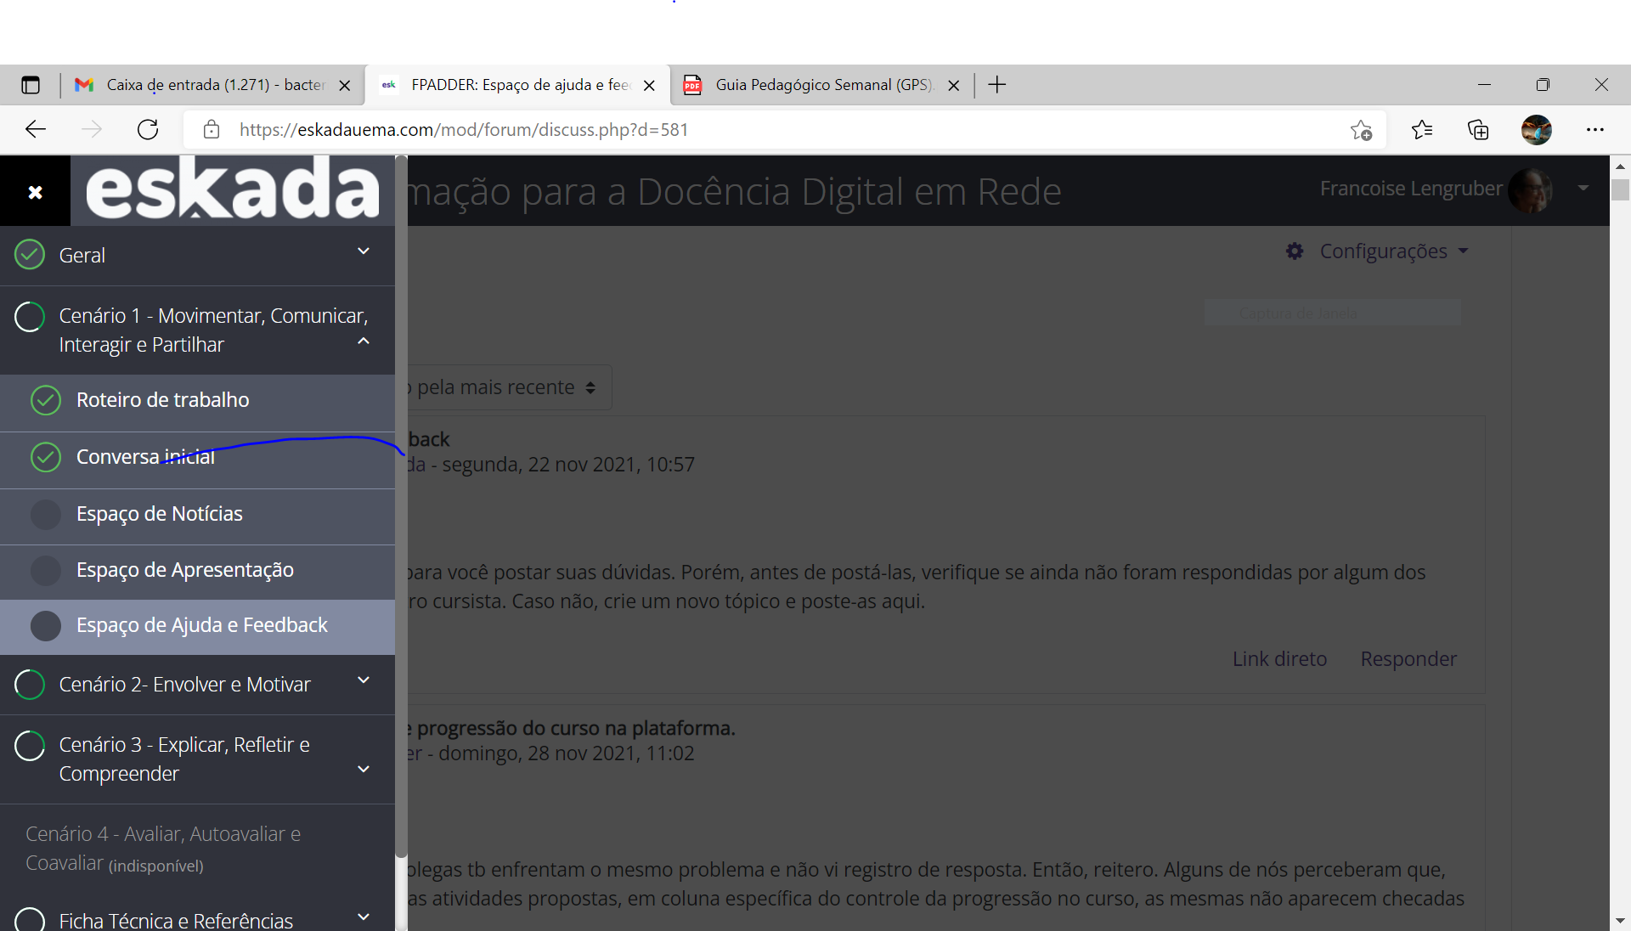Expand Ficha Técnica e Referências chevron
The width and height of the screenshot is (1631, 931).
coord(364,917)
